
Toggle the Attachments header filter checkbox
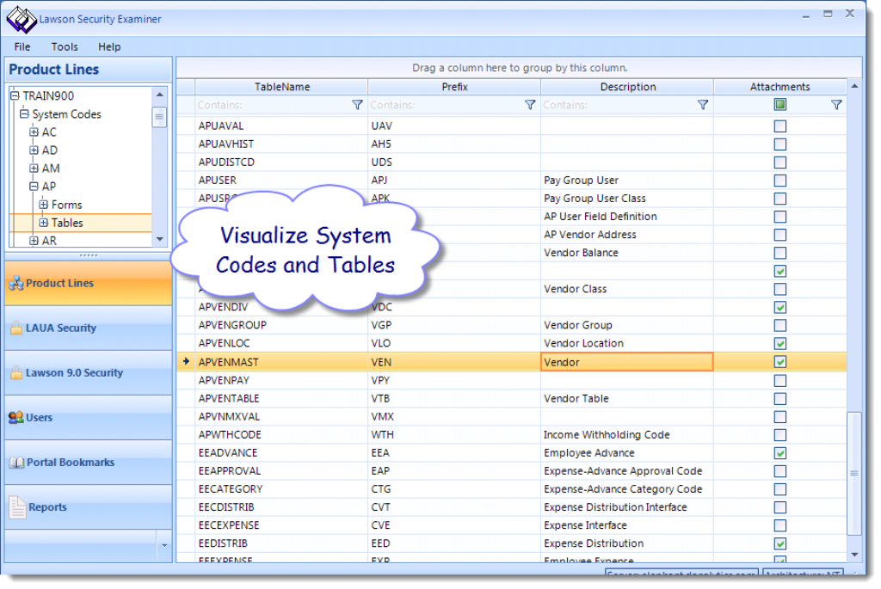point(780,104)
